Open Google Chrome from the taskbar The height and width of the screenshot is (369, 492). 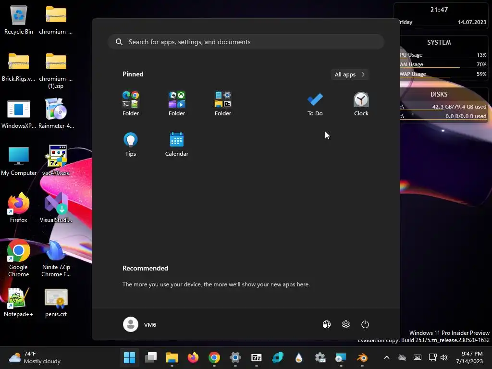[214, 357]
